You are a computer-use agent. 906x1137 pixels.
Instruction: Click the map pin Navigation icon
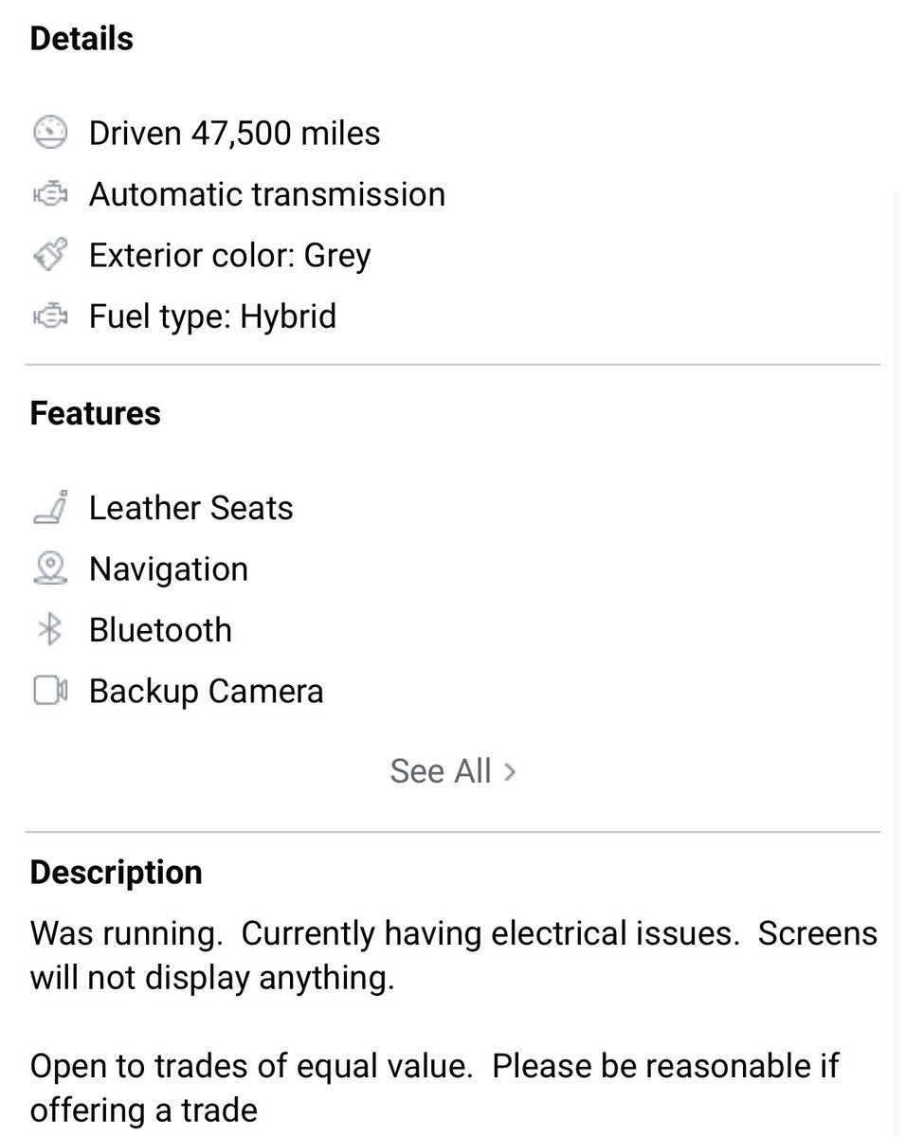pyautogui.click(x=50, y=568)
